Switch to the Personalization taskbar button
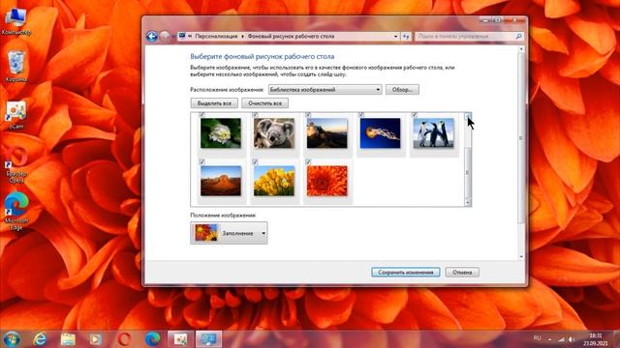620x348 pixels. [209, 339]
